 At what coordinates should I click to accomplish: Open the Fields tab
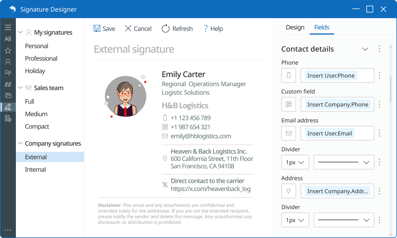tap(322, 27)
